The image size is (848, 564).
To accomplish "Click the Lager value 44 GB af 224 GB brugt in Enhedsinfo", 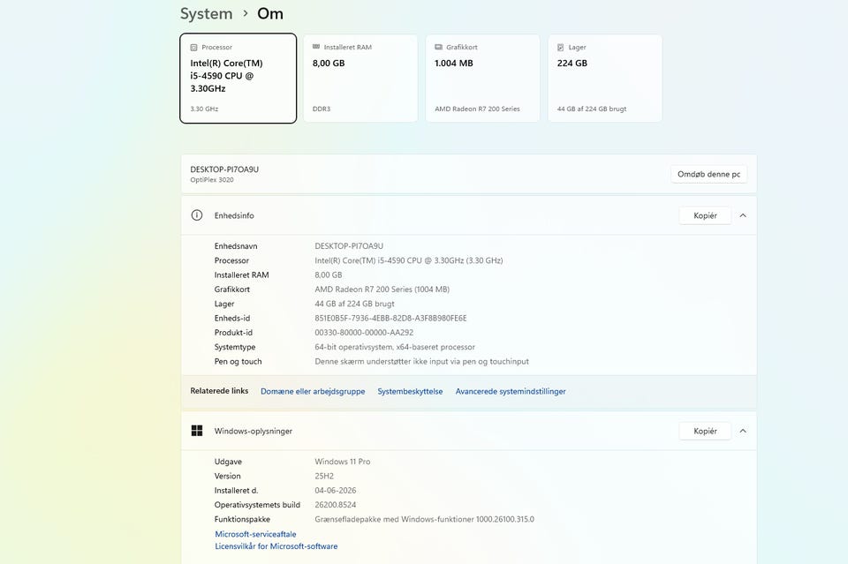I will pyautogui.click(x=355, y=304).
